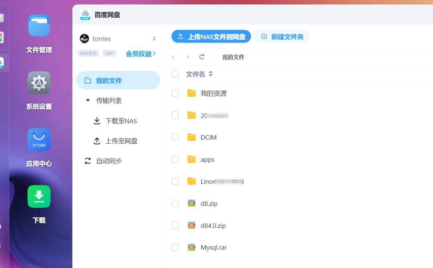
Task: Click 上传NAS文件到网盘 button
Action: [211, 37]
